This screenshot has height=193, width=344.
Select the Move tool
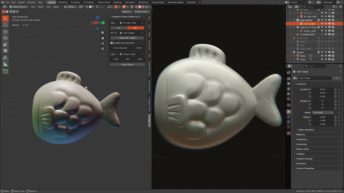[5, 32]
